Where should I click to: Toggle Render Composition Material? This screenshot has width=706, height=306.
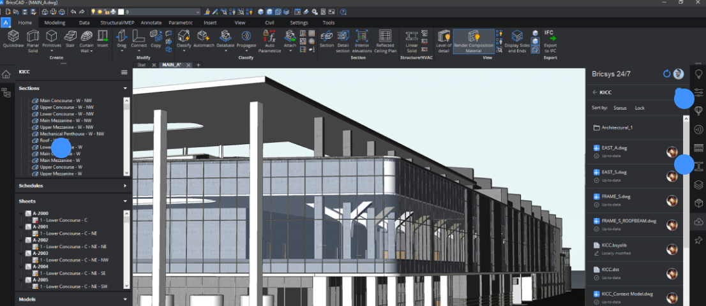click(473, 41)
